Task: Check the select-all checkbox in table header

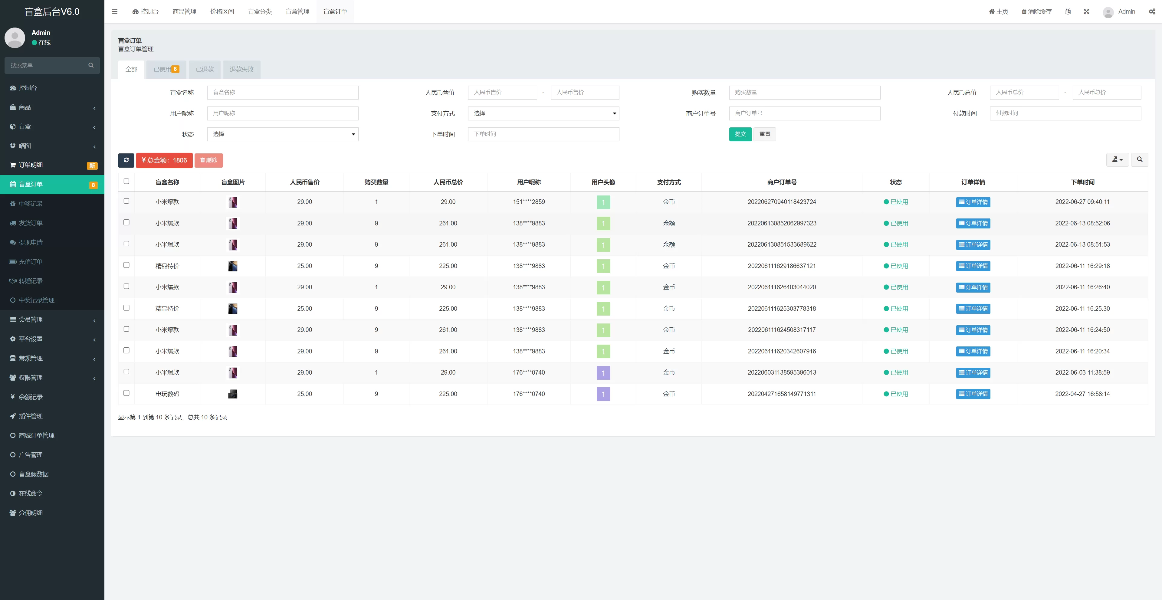Action: [126, 181]
